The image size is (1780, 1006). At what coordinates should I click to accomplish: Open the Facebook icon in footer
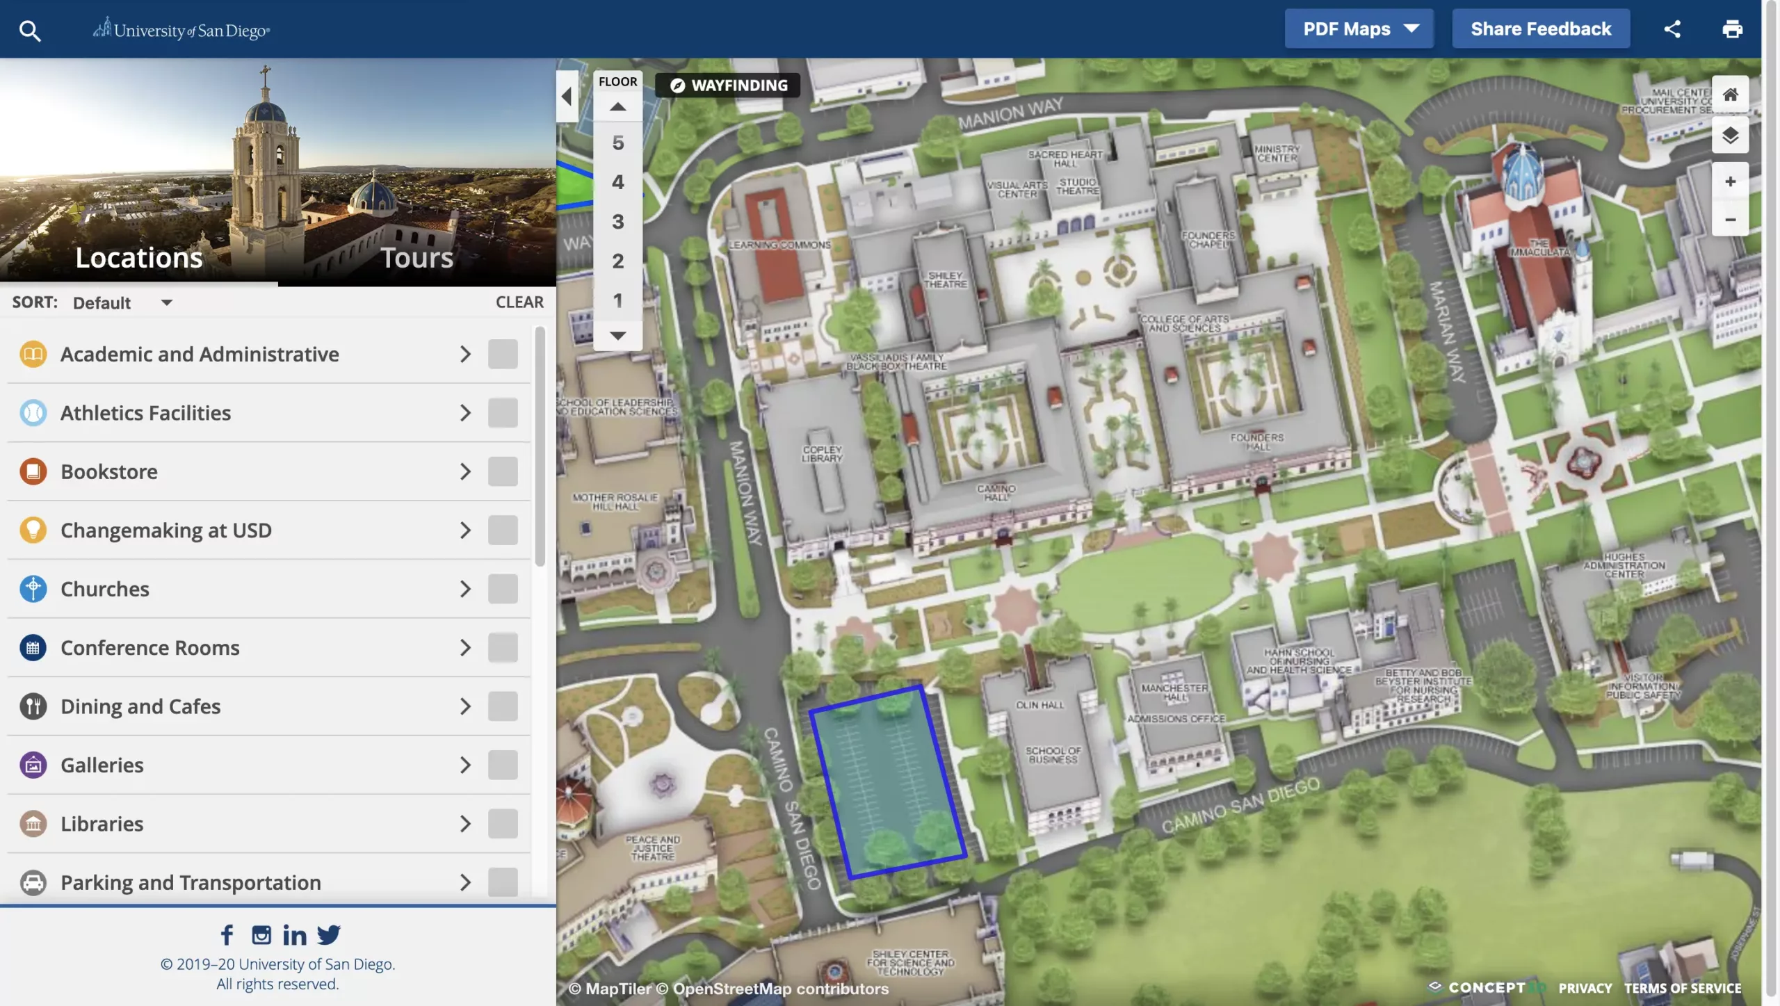pos(227,934)
